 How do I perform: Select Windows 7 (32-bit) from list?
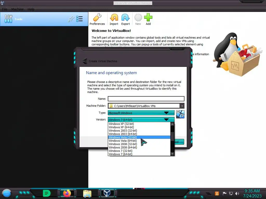[x=139, y=151]
